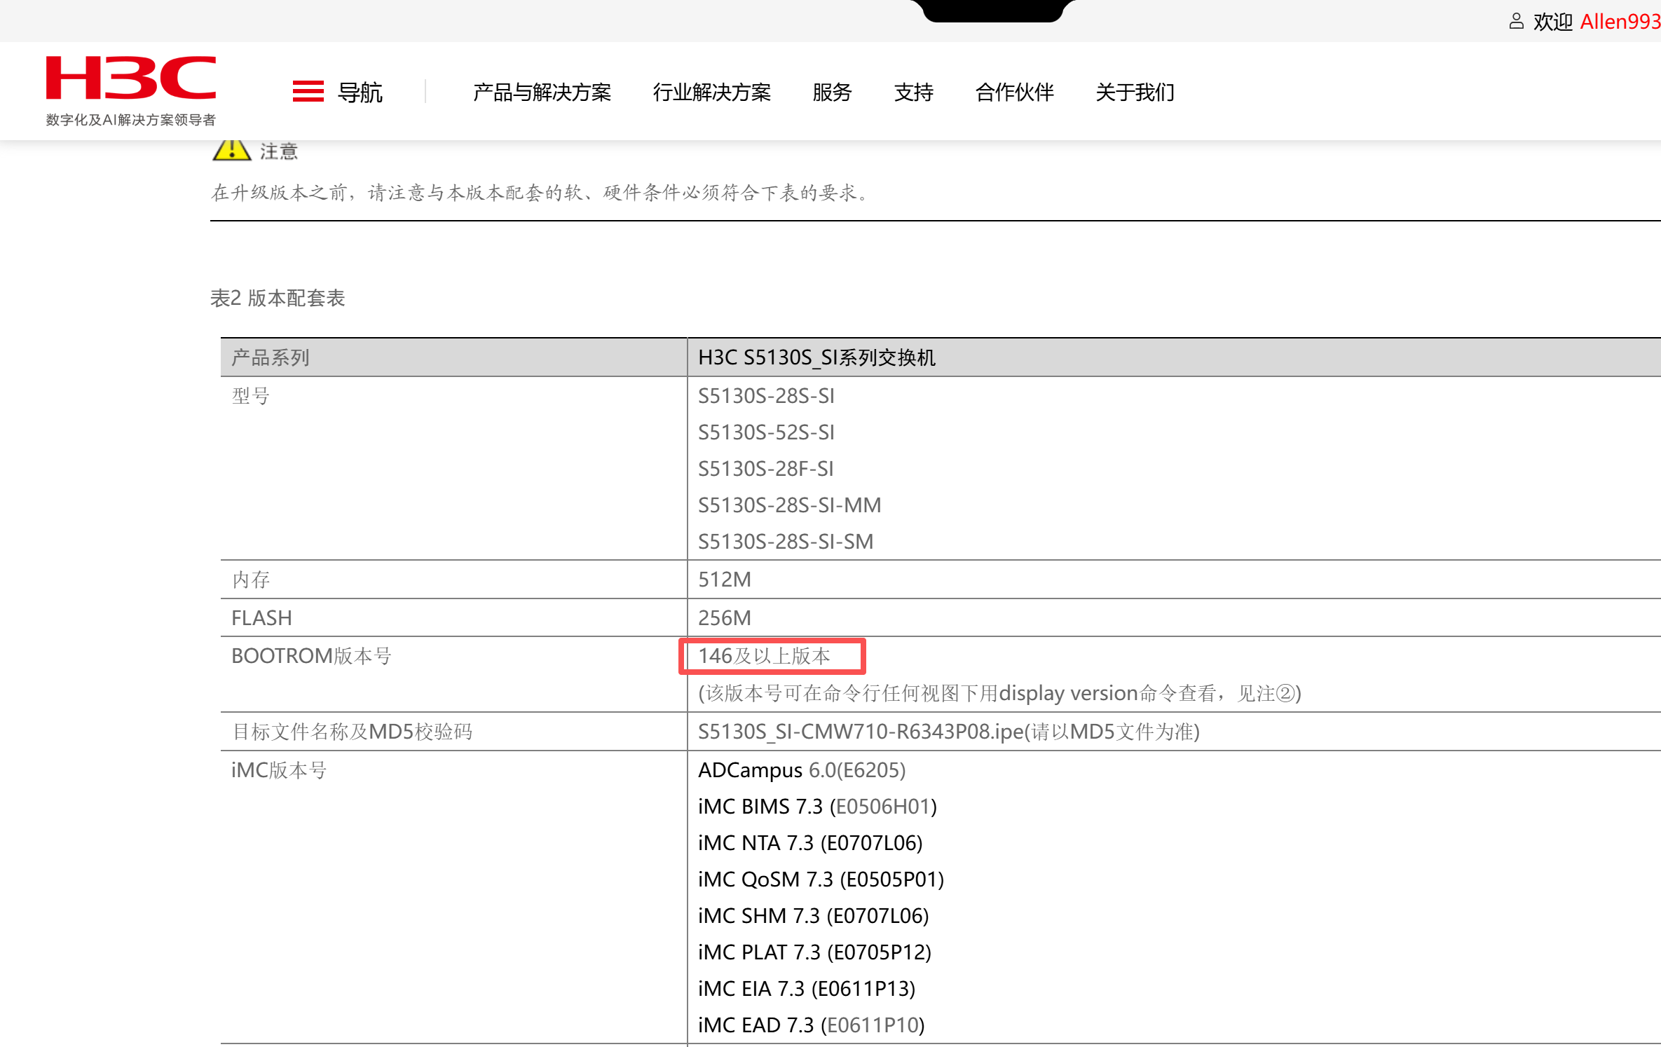The height and width of the screenshot is (1047, 1661).
Task: Click the 内存 row label
Action: point(251,580)
